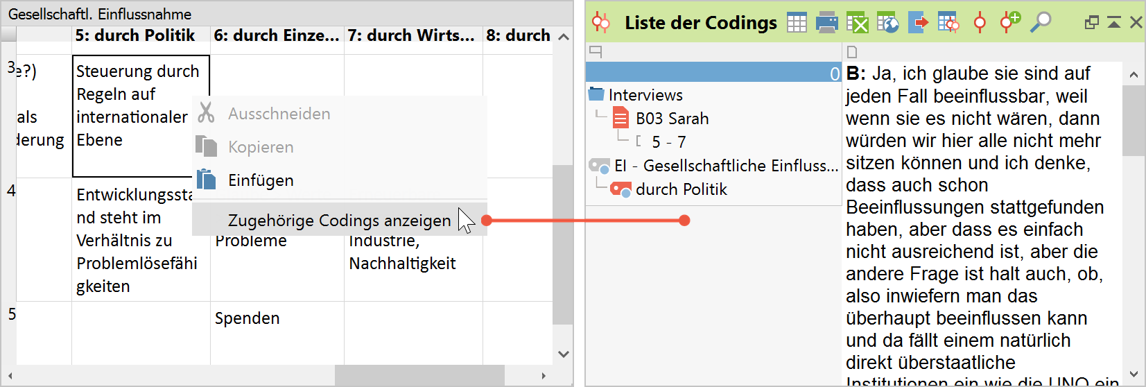Click the clipboard icon beside Einfügen

pos(206,179)
